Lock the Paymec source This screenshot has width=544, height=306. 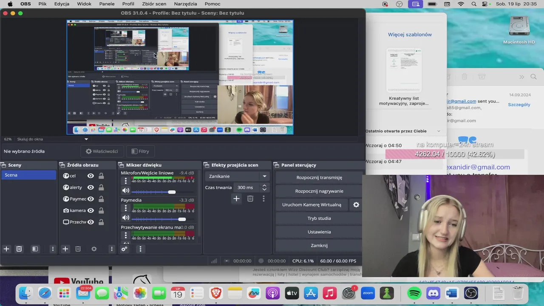(101, 199)
